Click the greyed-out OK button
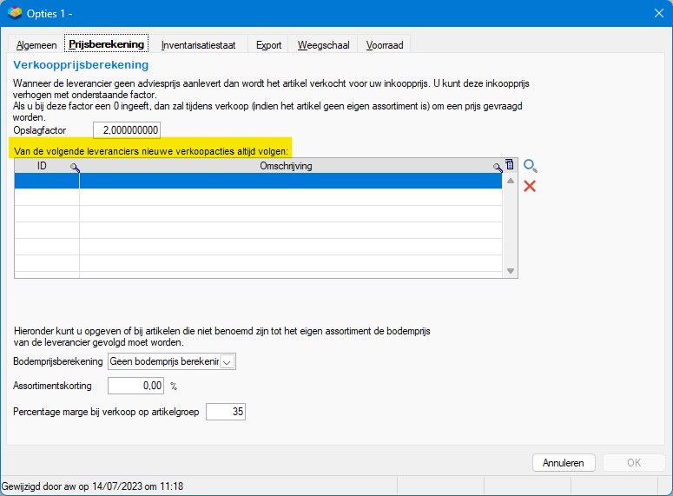The width and height of the screenshot is (673, 496). [x=634, y=462]
